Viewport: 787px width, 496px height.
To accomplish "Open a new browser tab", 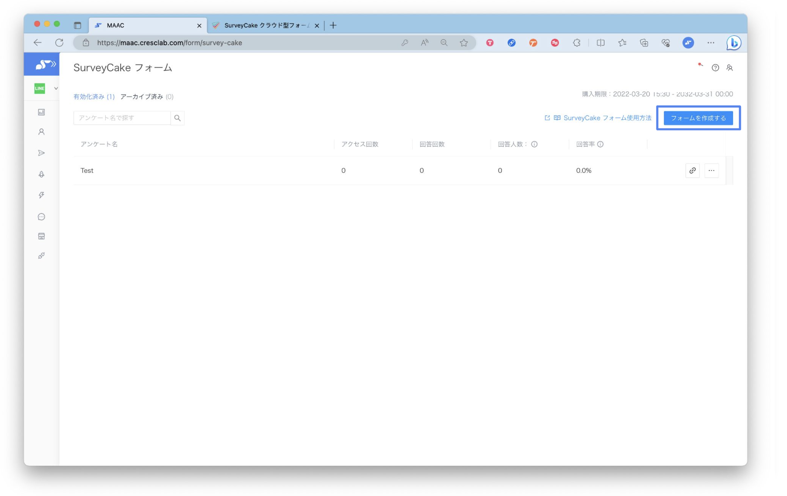I will [x=333, y=25].
